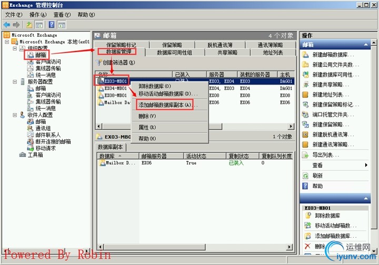
Task: Click the Help question mark toolbar icon
Action: [52, 25]
